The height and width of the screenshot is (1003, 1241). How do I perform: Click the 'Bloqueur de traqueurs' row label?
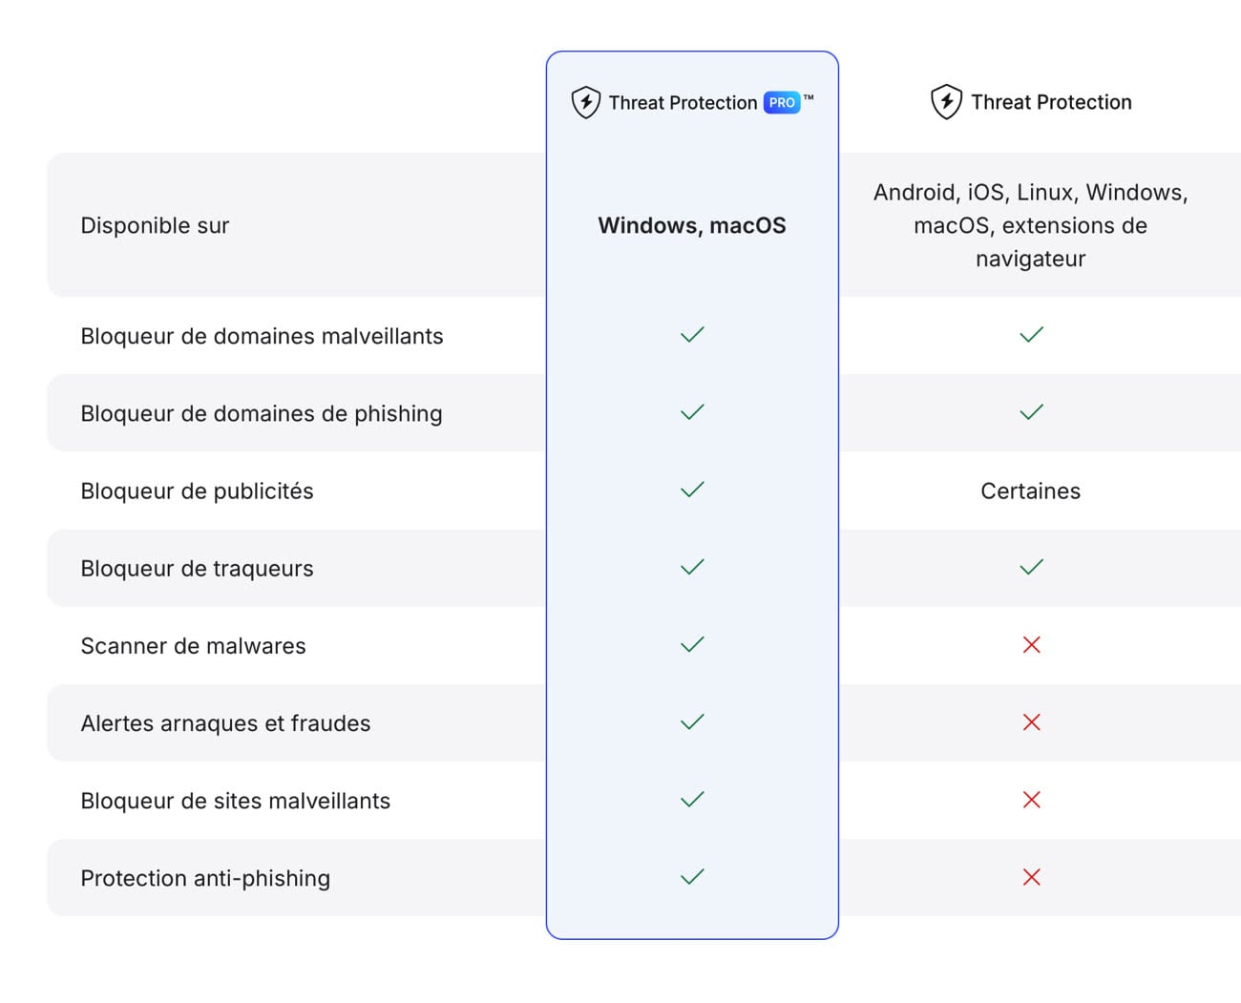point(197,568)
